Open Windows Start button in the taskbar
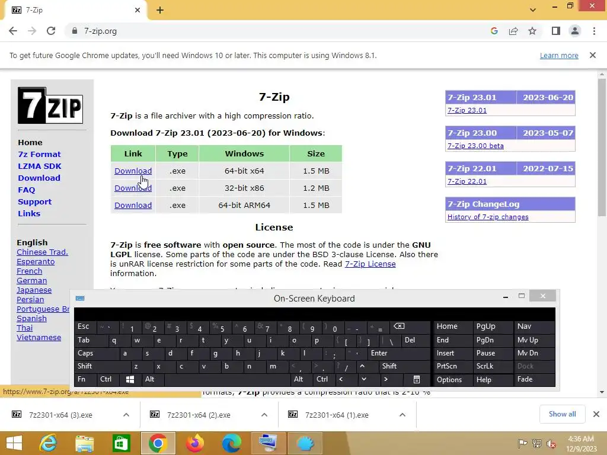The height and width of the screenshot is (455, 607). point(14,443)
